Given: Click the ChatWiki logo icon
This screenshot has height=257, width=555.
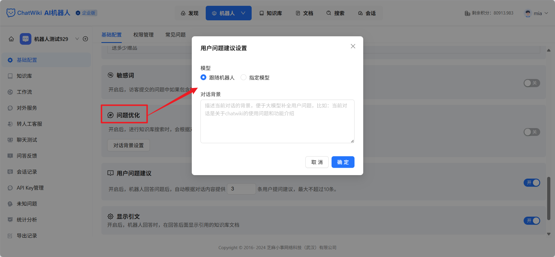Looking at the screenshot, I should click(11, 13).
